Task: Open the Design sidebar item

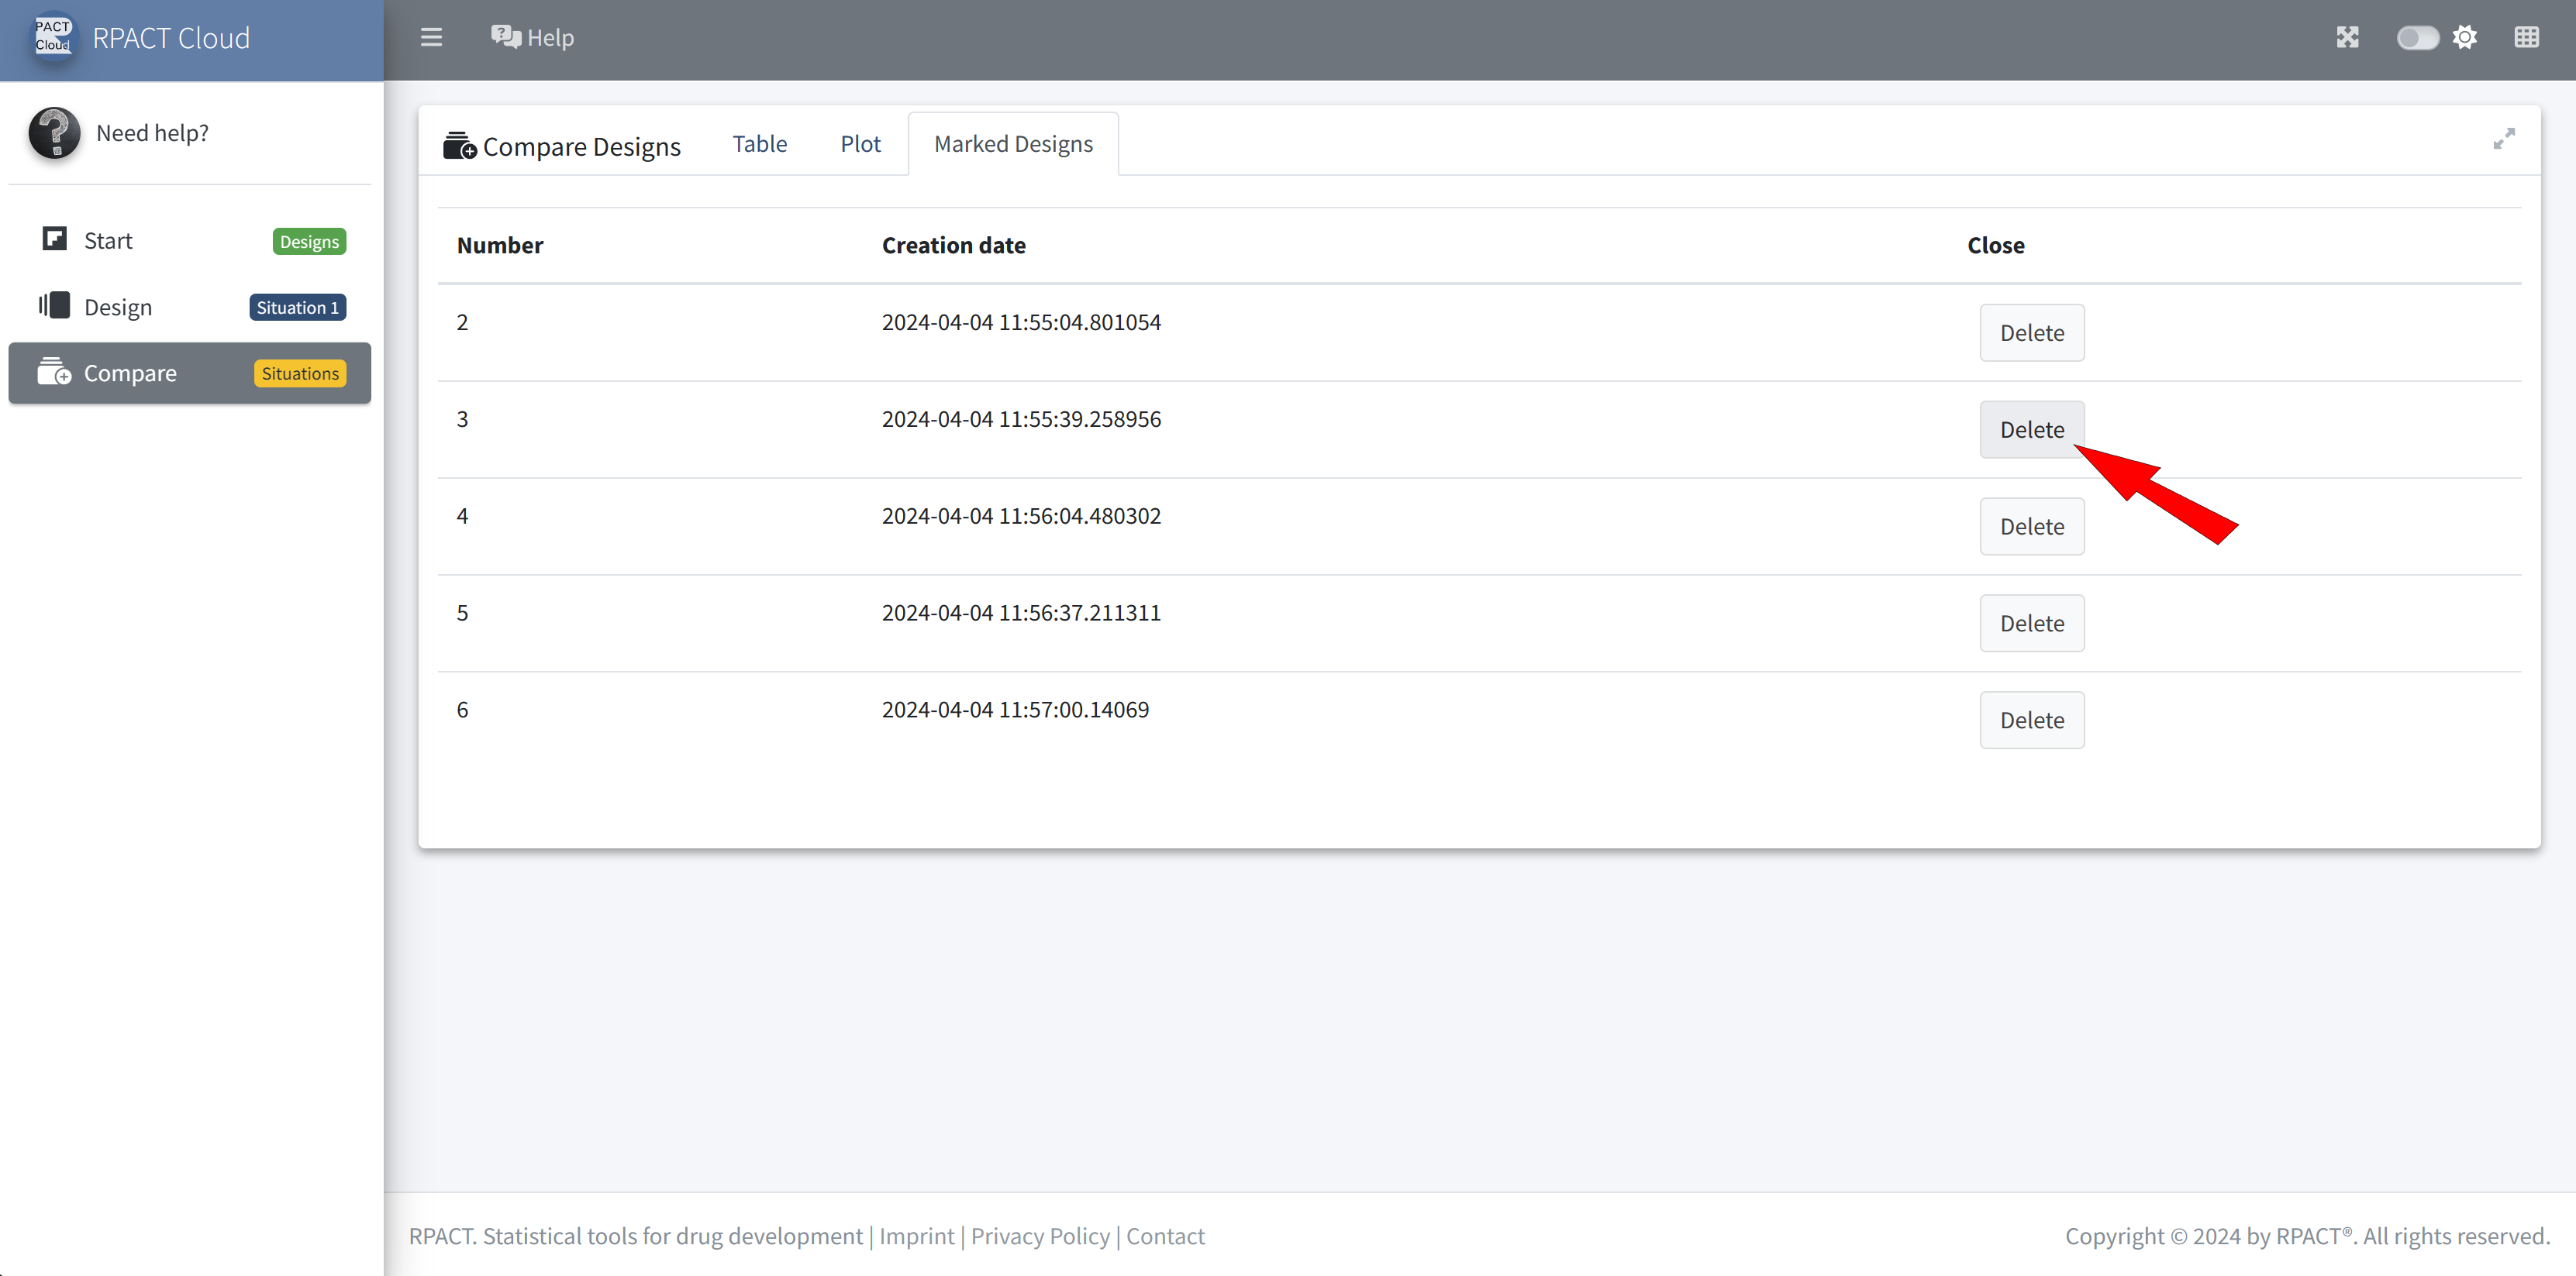Action: pos(118,307)
